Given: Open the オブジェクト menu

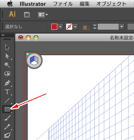Looking at the screenshot, I should pos(111,4).
